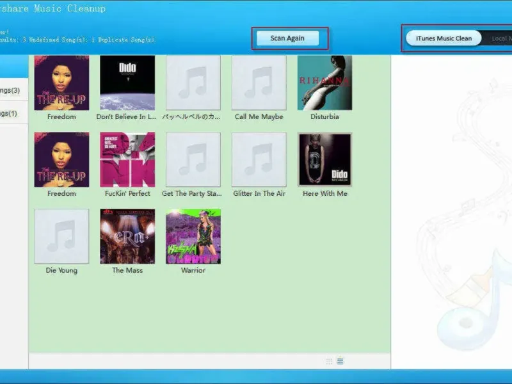Select the Pink FucKin' Perfect cover
Screen dimensions: 512x384
coord(127,159)
